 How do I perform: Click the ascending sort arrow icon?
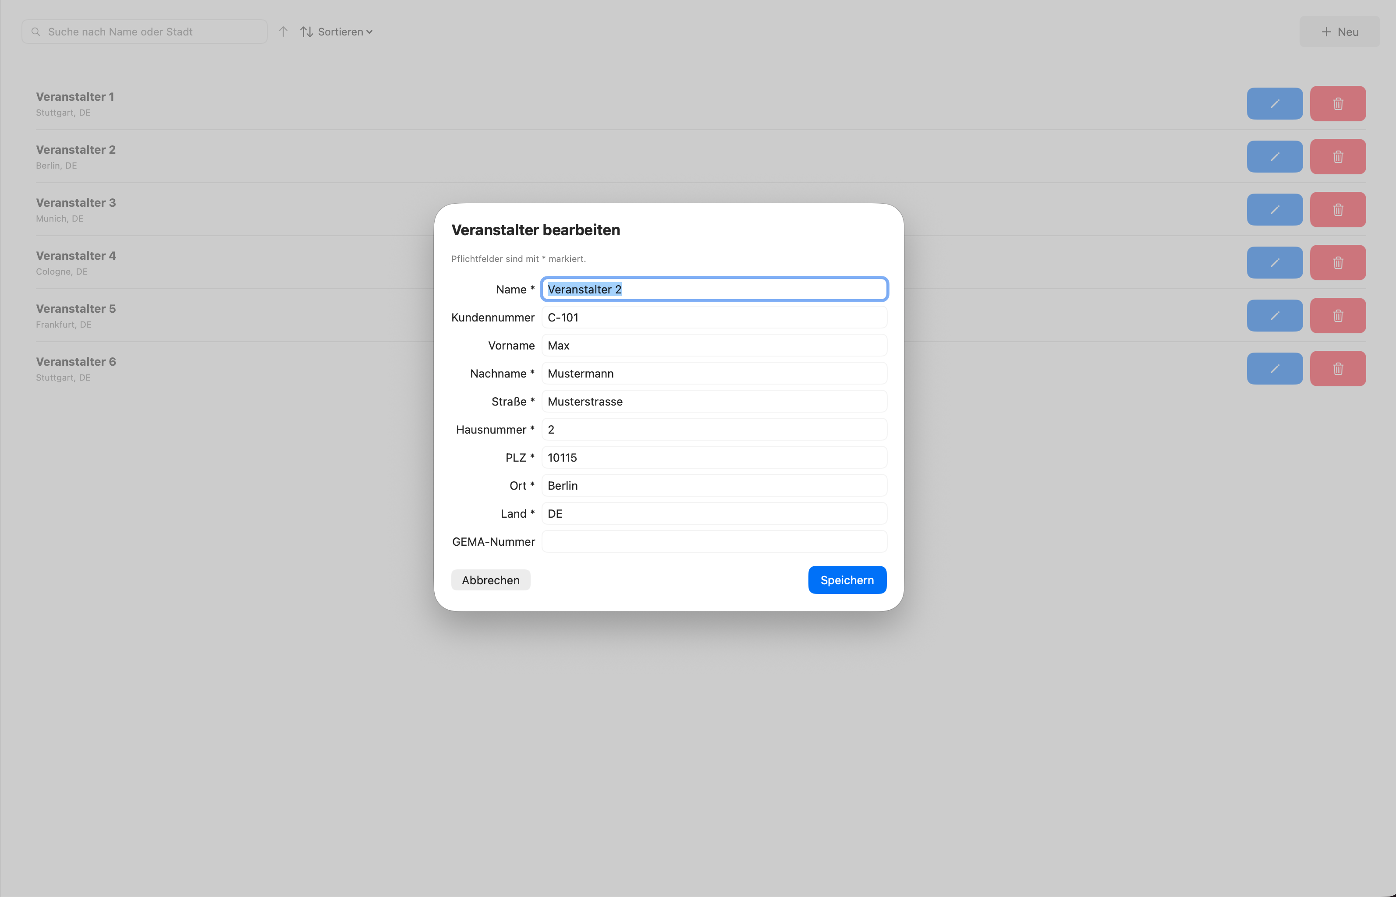pos(283,32)
